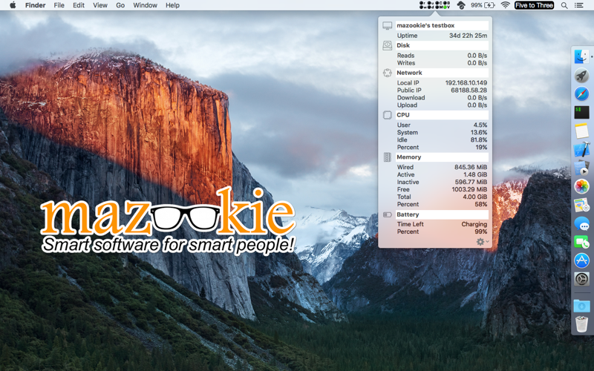Viewport: 594px width, 371px height.
Task: Open Launchpad from the Dock
Action: [x=581, y=76]
